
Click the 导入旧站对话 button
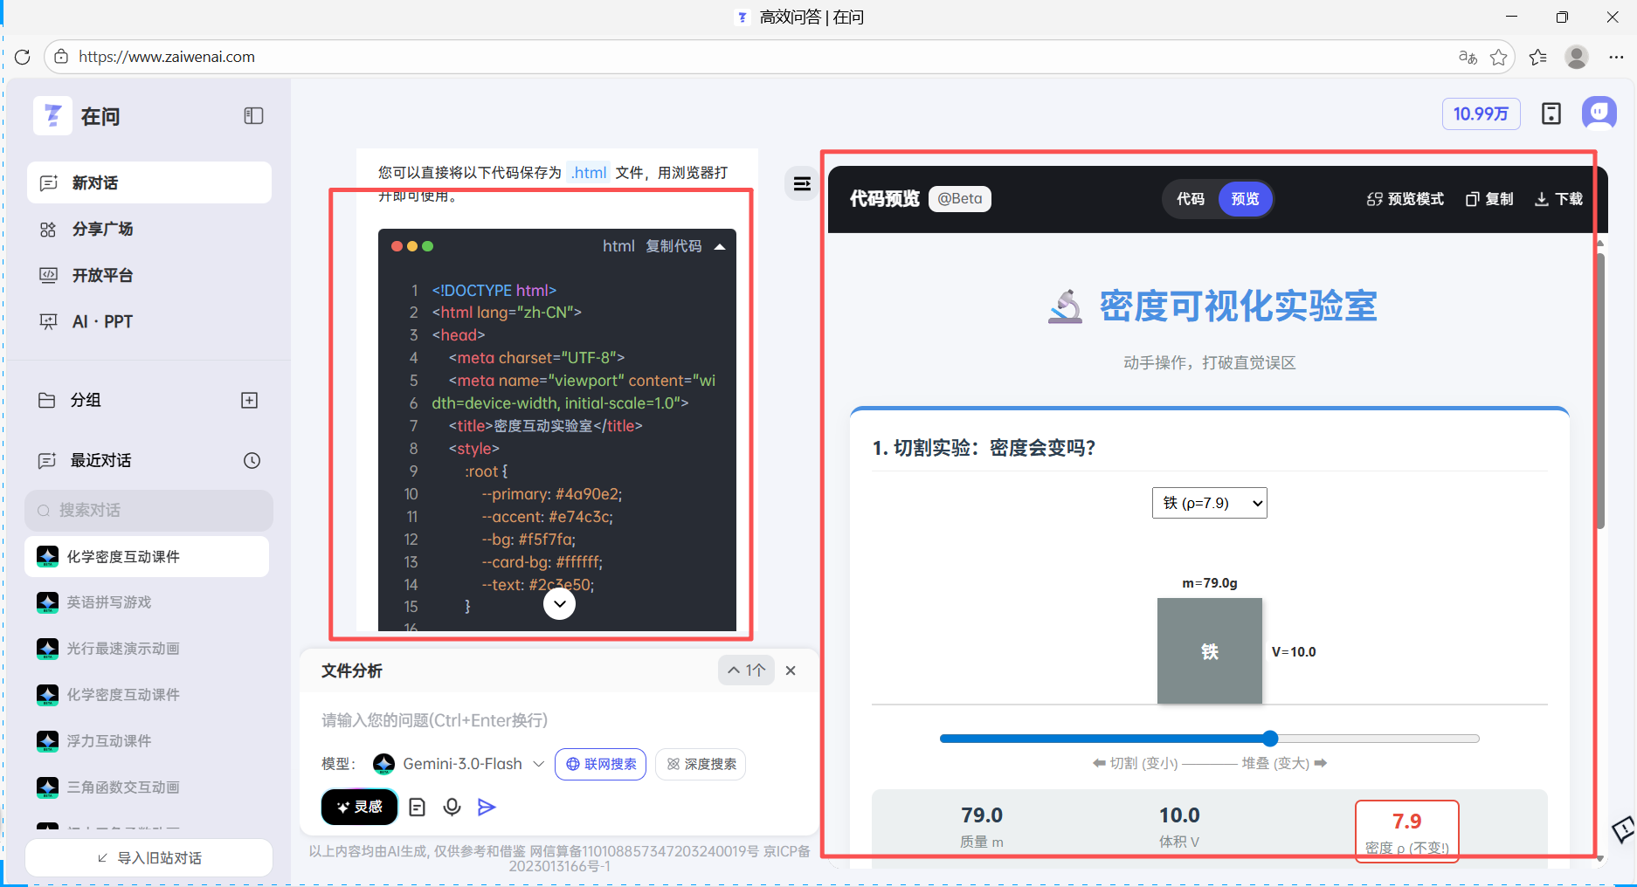(149, 857)
